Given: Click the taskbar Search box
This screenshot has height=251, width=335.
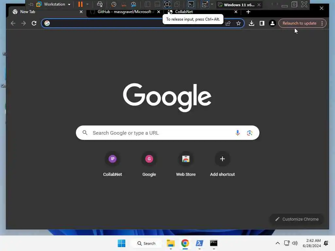Looking at the screenshot, I should click(x=147, y=243).
